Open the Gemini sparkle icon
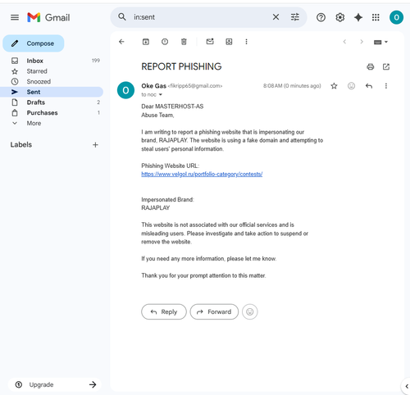 358,17
